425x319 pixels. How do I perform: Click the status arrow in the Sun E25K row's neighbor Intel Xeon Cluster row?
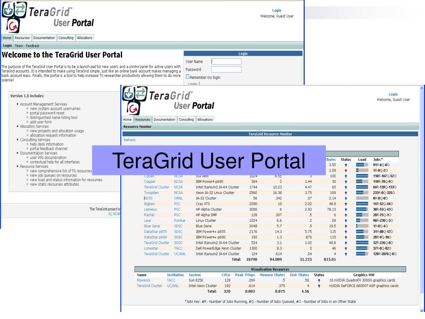319,286
